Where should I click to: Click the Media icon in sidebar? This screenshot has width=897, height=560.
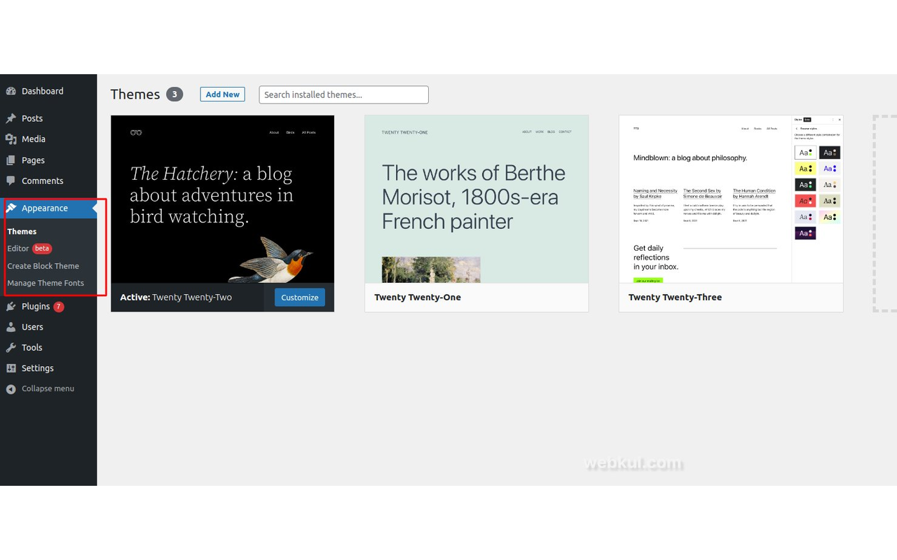pos(11,139)
